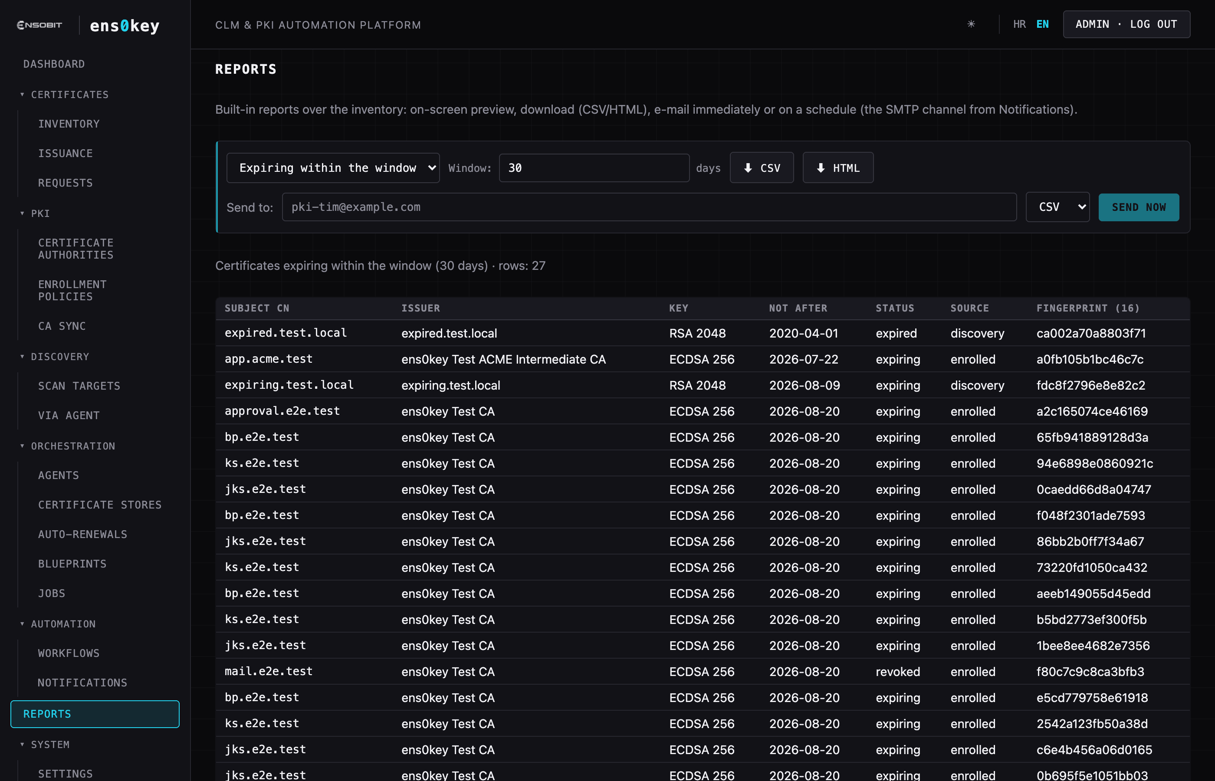Open the send format CSV dropdown
Screen dimensions: 1215x781
click(1057, 207)
